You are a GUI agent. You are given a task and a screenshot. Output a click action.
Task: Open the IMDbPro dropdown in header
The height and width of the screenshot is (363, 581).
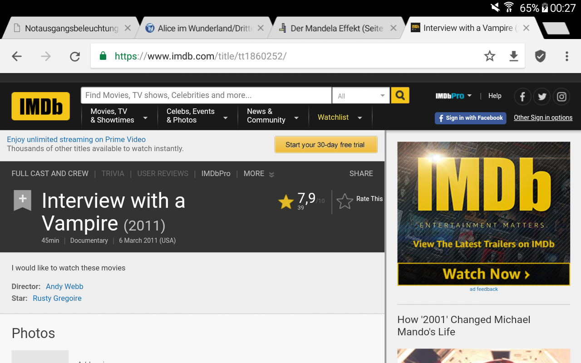click(x=454, y=96)
